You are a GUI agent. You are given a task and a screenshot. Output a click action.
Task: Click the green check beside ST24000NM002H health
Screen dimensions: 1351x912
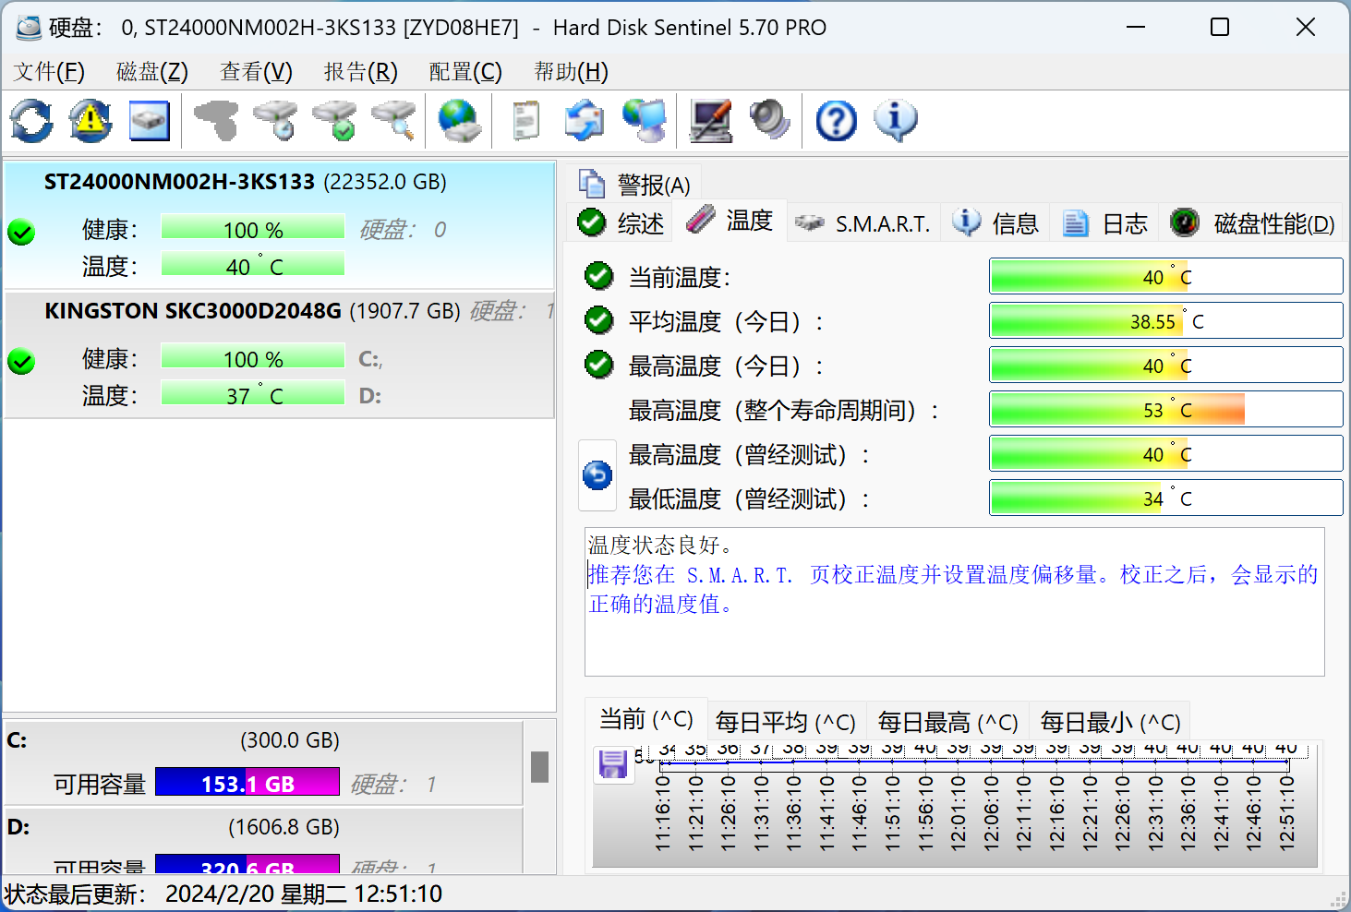(x=21, y=233)
